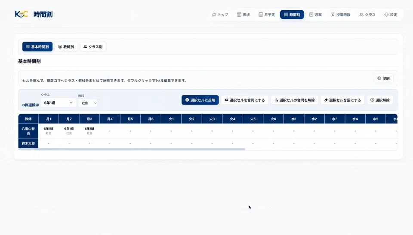The height and width of the screenshot is (235, 413).
Task: Click the 火6 column header
Action: 274,119
